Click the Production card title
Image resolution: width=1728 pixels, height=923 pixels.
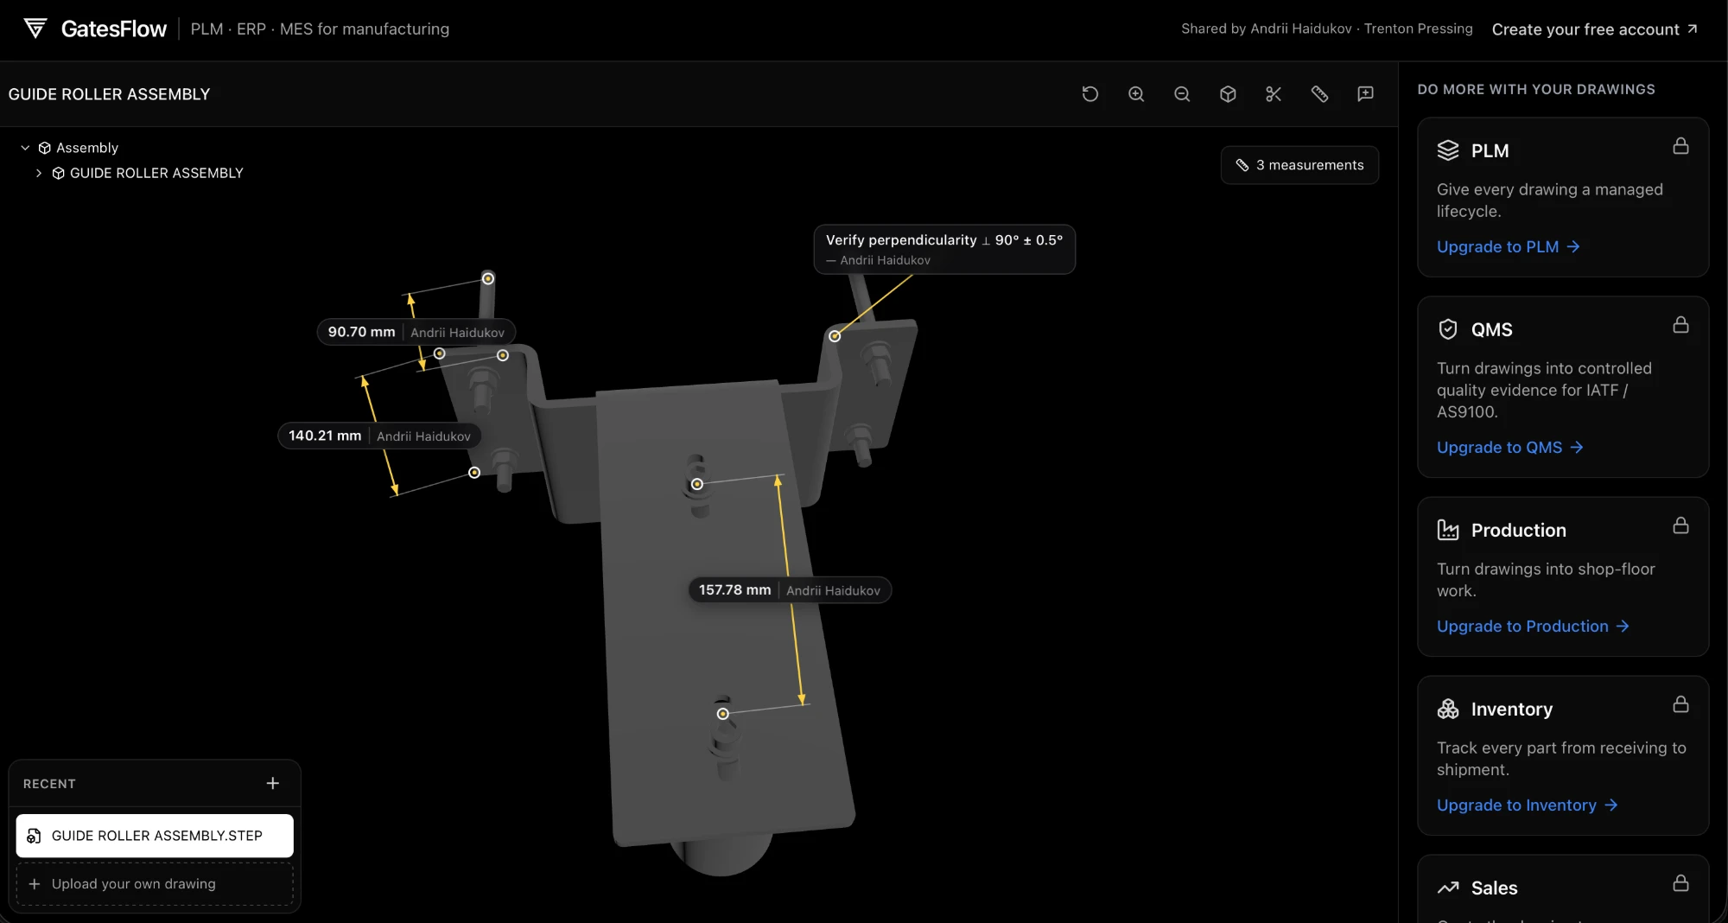tap(1518, 530)
